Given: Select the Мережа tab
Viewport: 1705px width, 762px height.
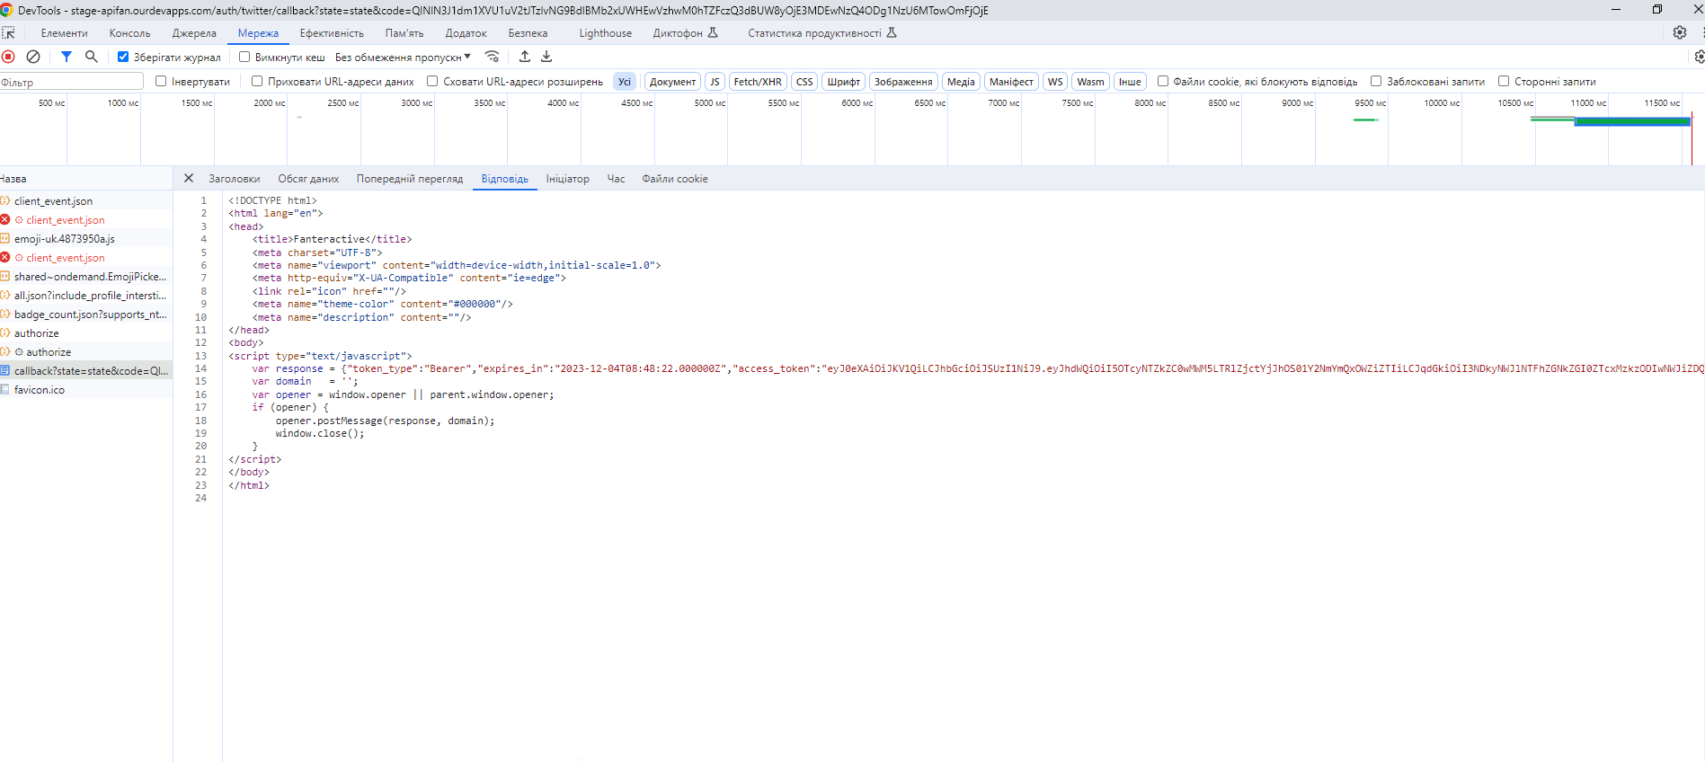Looking at the screenshot, I should pyautogui.click(x=258, y=33).
